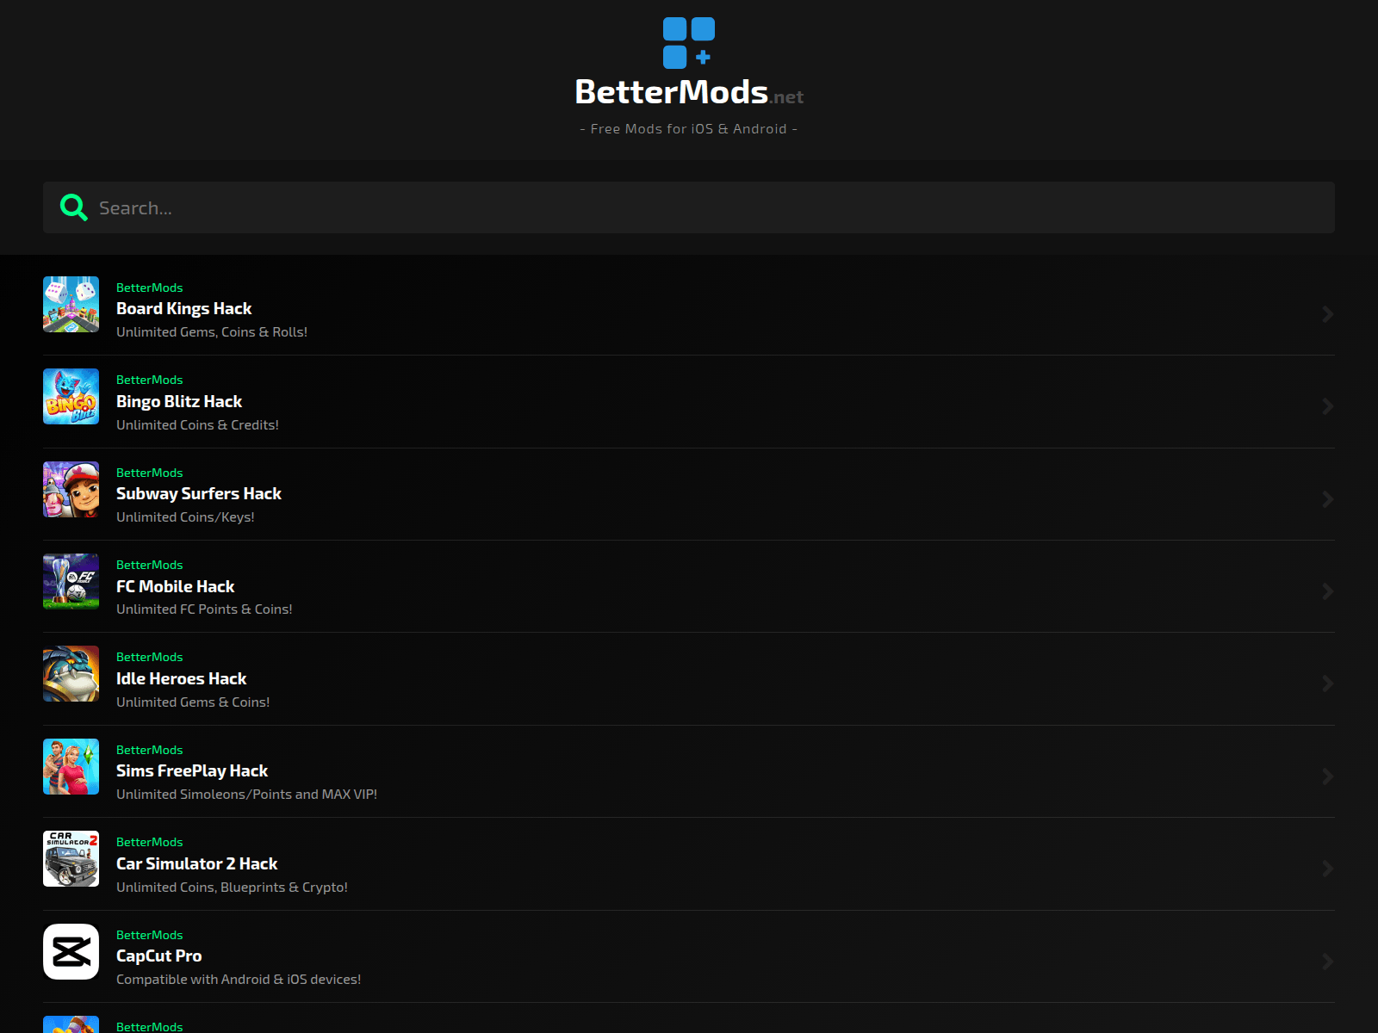
Task: Open the CapCut Pro link
Action: coord(158,956)
